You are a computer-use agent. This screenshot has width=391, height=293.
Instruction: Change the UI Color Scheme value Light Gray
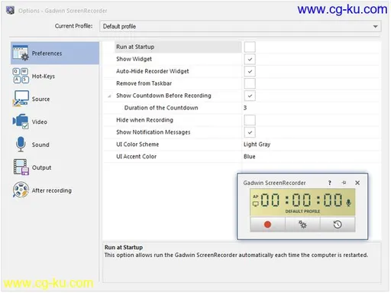point(257,145)
